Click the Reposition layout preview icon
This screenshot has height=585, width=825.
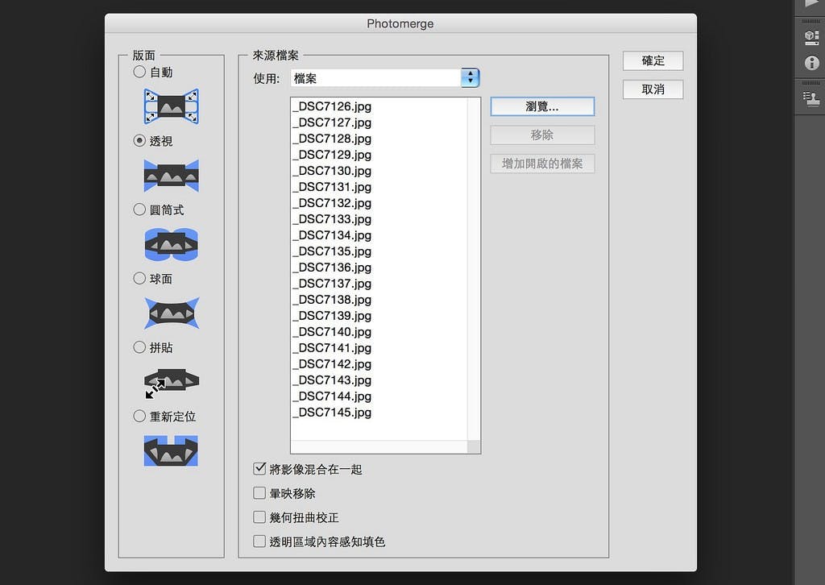tap(171, 450)
